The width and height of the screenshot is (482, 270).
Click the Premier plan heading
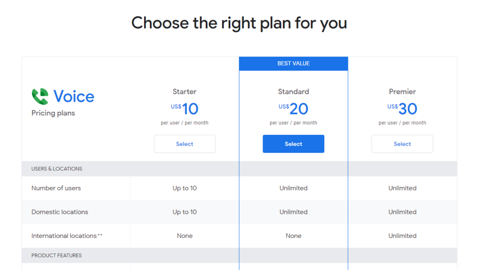(402, 91)
